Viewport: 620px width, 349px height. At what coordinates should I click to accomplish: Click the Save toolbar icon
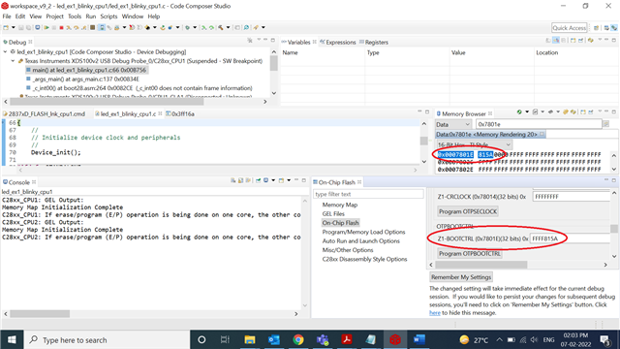click(21, 28)
